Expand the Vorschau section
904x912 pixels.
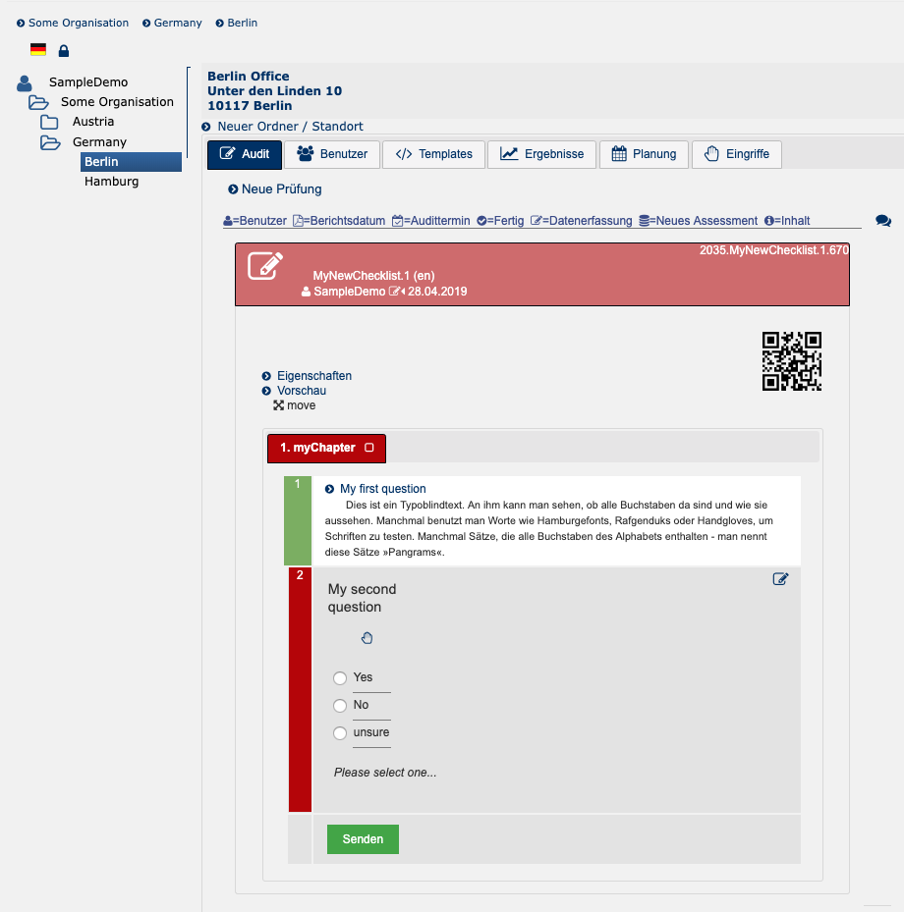(x=301, y=391)
